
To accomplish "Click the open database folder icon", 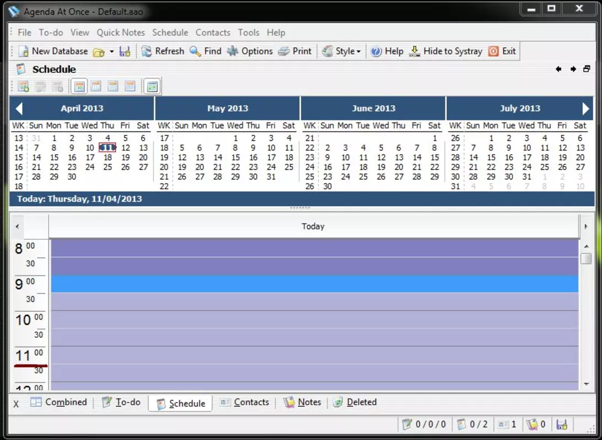I will click(99, 52).
